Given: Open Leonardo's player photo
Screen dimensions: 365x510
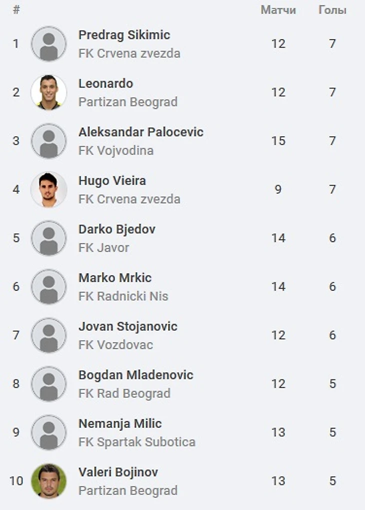Looking at the screenshot, I should click(x=48, y=93).
